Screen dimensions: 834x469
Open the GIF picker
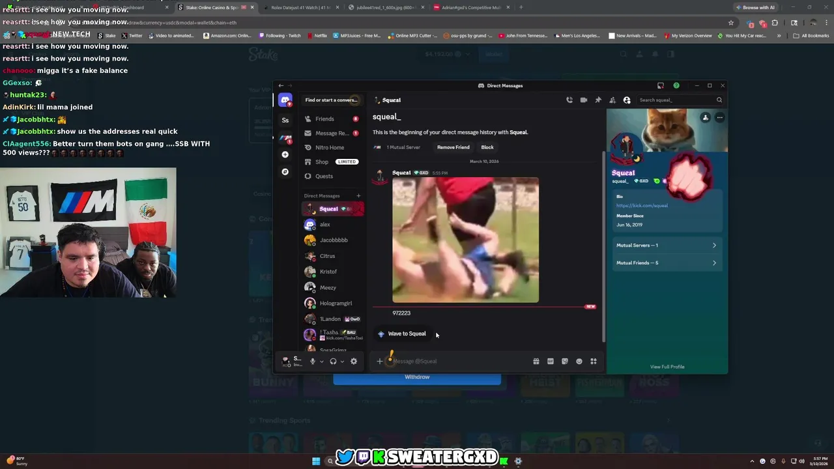pyautogui.click(x=551, y=361)
